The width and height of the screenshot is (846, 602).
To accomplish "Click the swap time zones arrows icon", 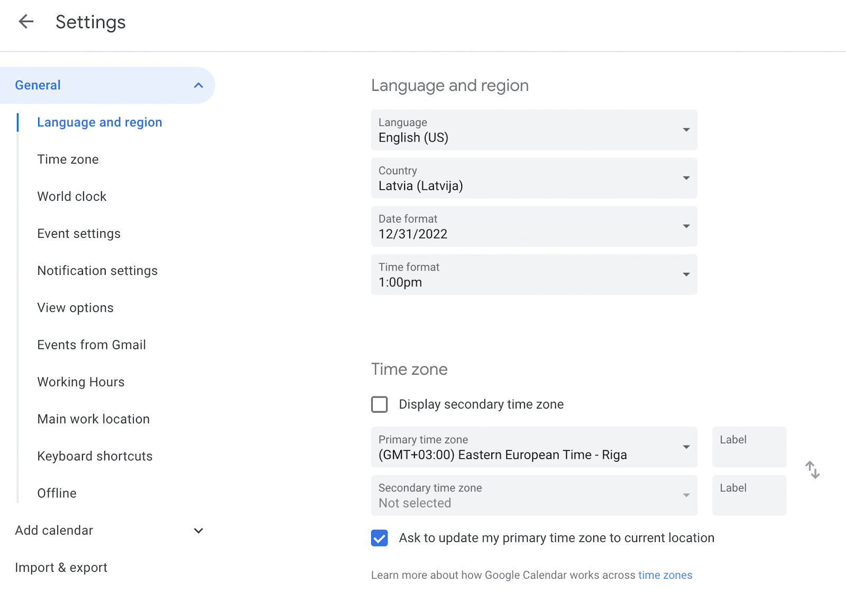I will point(812,470).
